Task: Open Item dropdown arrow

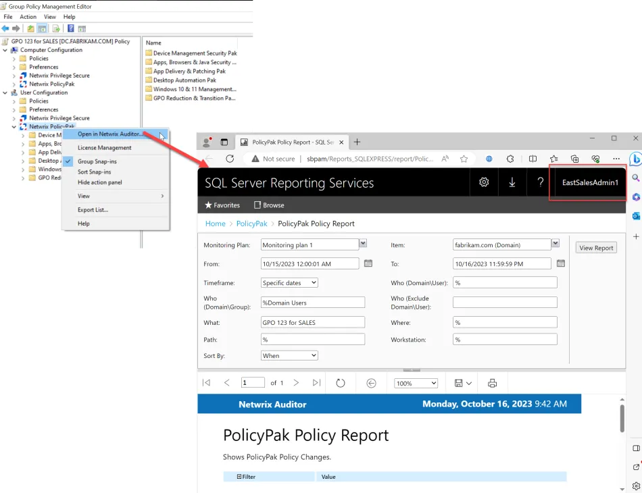Action: 555,243
